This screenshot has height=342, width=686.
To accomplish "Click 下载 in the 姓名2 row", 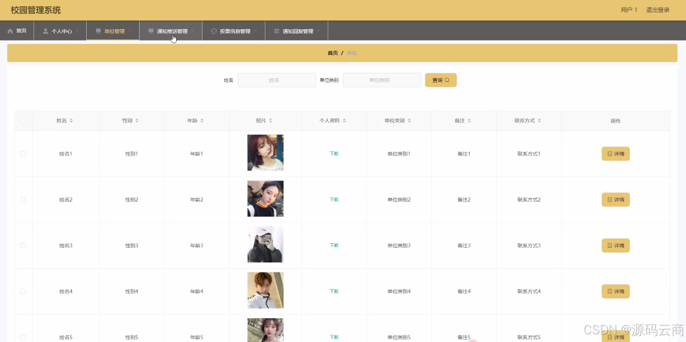I will [x=334, y=200].
